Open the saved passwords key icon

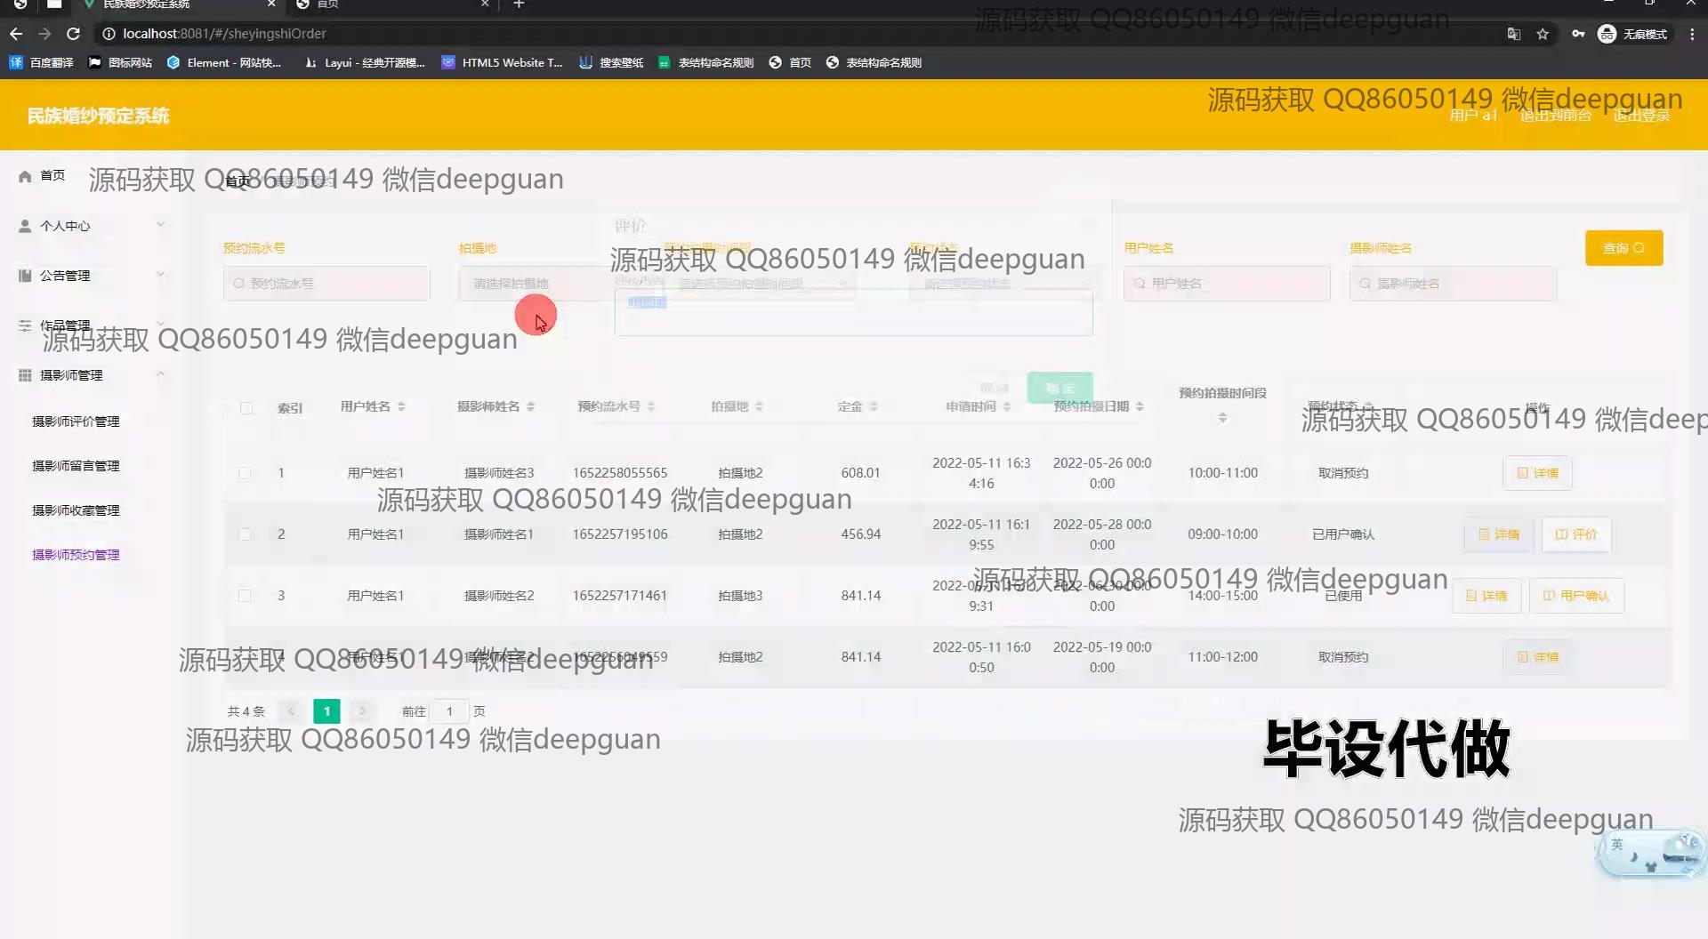pyautogui.click(x=1578, y=34)
